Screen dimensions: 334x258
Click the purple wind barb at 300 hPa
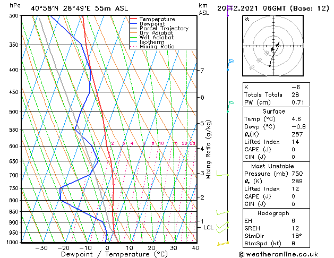click(229, 10)
